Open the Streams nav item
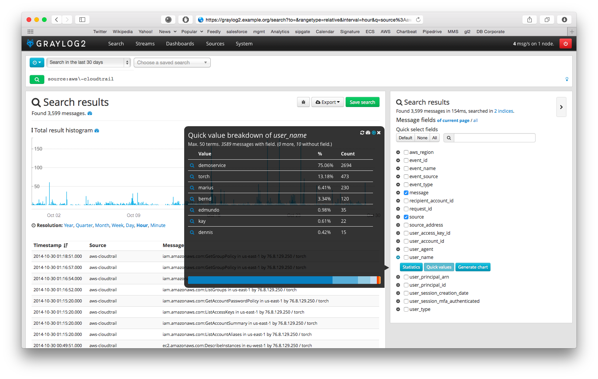Viewport: 598px width, 379px height. tap(145, 44)
